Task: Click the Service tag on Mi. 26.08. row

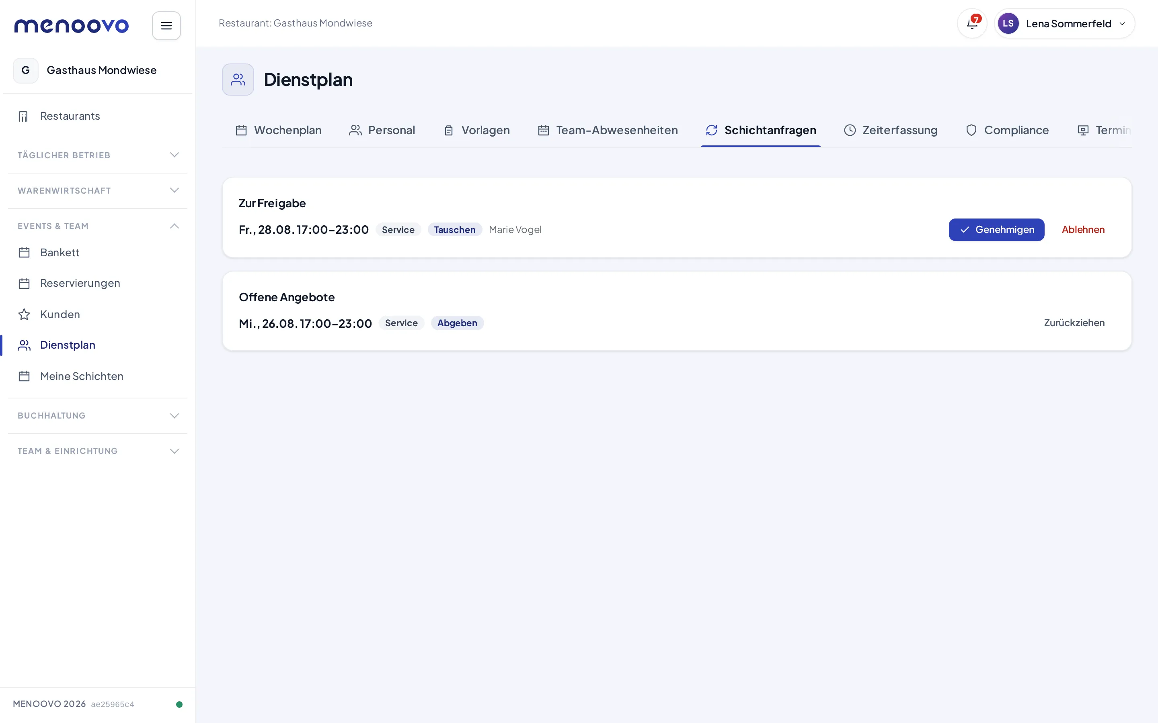Action: pos(401,323)
